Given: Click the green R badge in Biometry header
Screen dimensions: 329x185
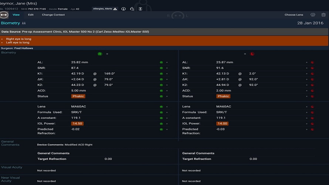Looking at the screenshot, I should tap(100, 54).
